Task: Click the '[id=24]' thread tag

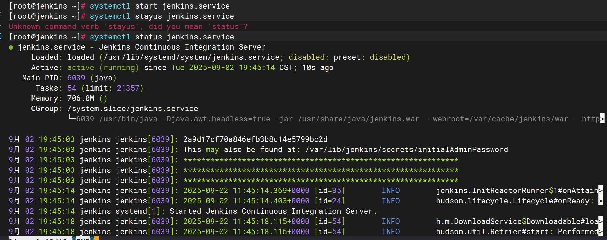Action: [x=330, y=201]
